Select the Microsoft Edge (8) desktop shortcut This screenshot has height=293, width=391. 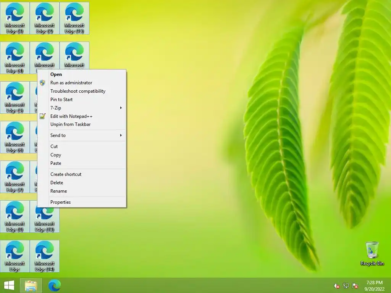pos(15,216)
